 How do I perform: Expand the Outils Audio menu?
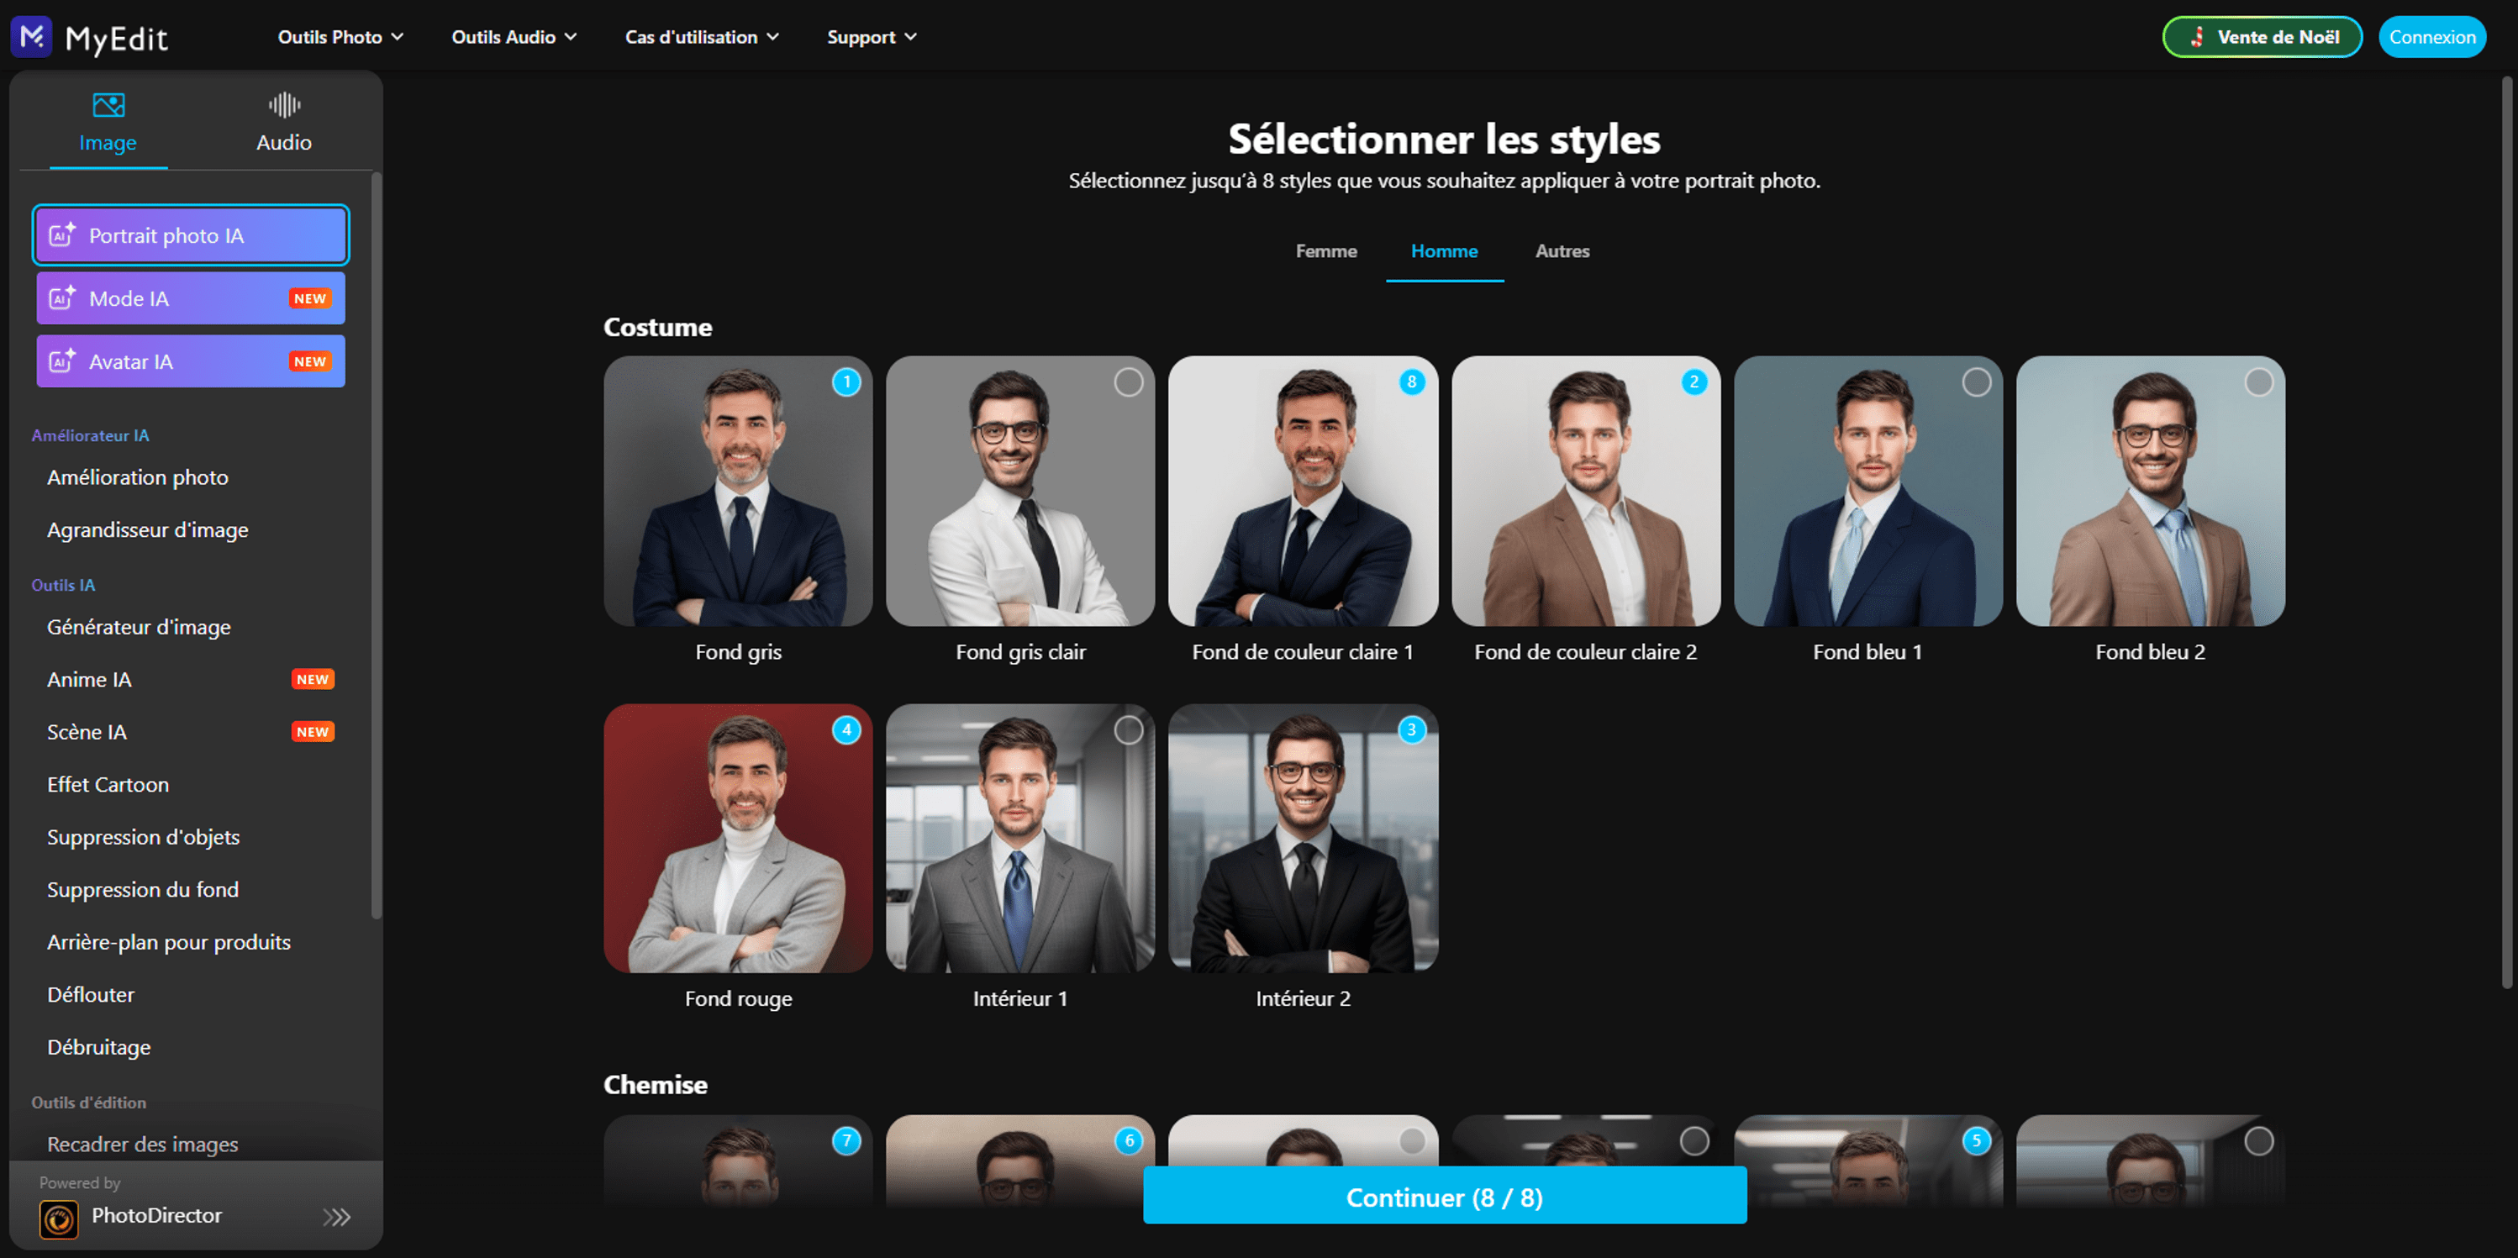(x=511, y=37)
